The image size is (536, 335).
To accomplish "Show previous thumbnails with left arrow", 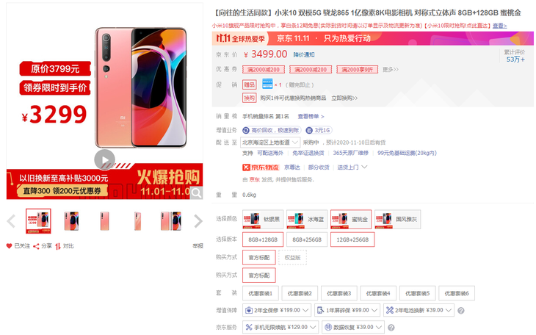I will [x=11, y=221].
